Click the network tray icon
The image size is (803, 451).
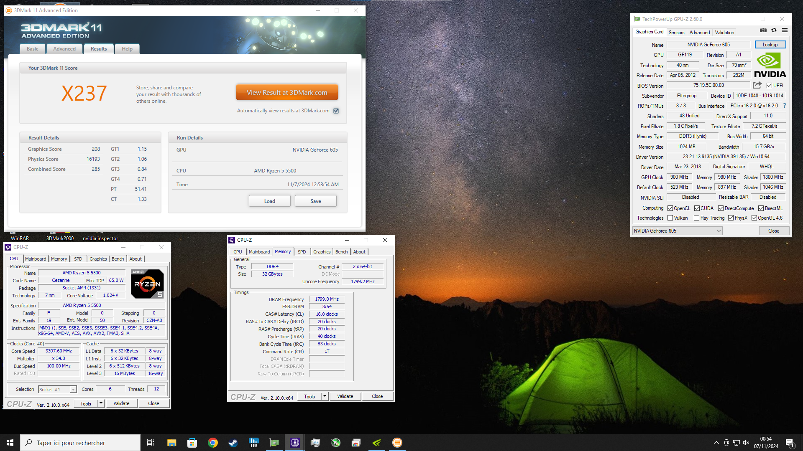coord(737,443)
